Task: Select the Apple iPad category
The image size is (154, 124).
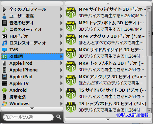Action: coord(32,77)
